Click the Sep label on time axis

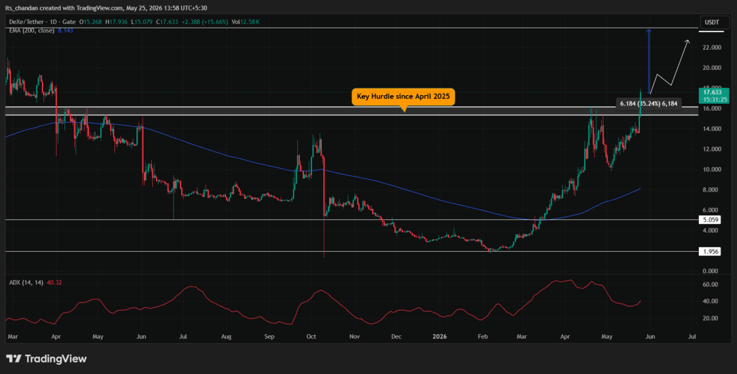coord(270,337)
